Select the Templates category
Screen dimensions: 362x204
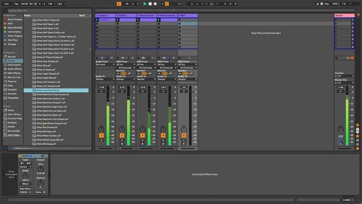13,98
